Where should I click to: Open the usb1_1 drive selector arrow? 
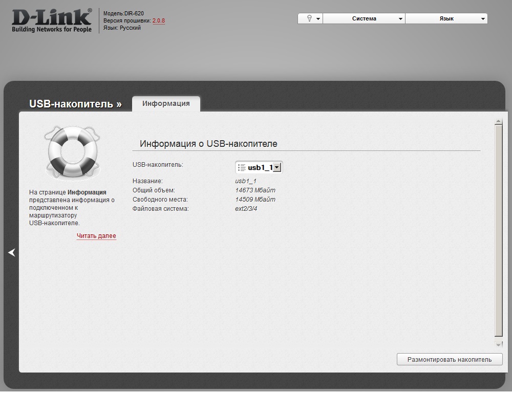277,167
